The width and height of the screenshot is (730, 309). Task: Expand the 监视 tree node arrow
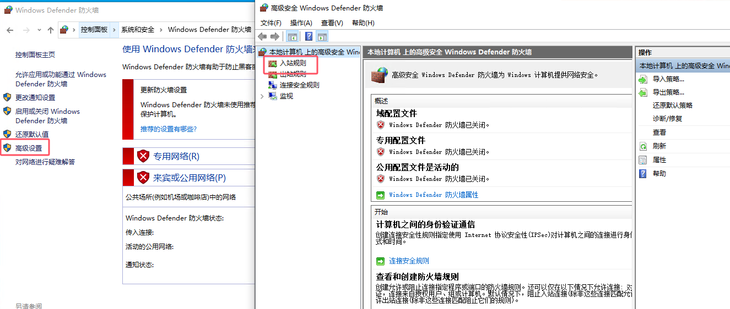[262, 96]
